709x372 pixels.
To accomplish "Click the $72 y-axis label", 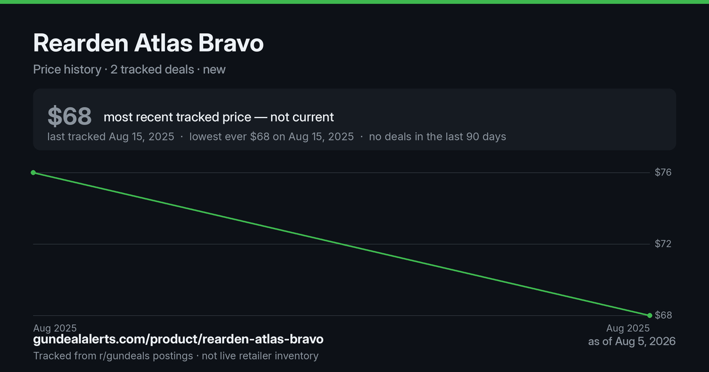I will click(664, 244).
